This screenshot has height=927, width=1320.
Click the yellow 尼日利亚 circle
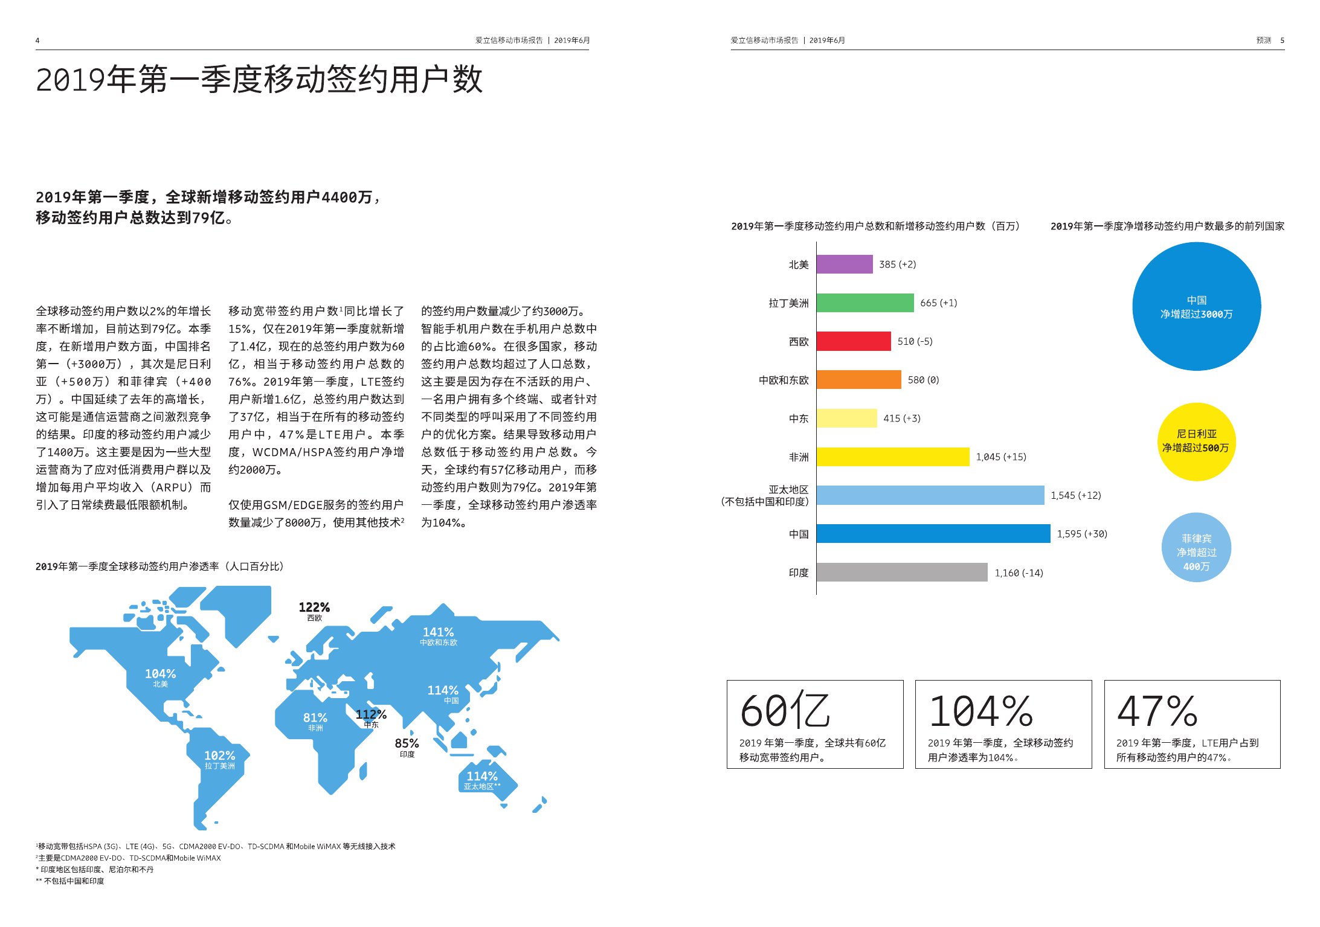(1196, 441)
